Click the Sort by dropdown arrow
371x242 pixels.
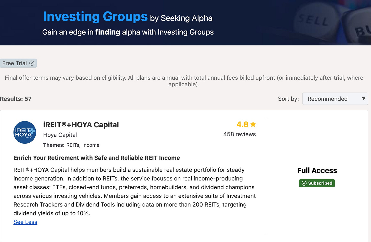point(364,99)
